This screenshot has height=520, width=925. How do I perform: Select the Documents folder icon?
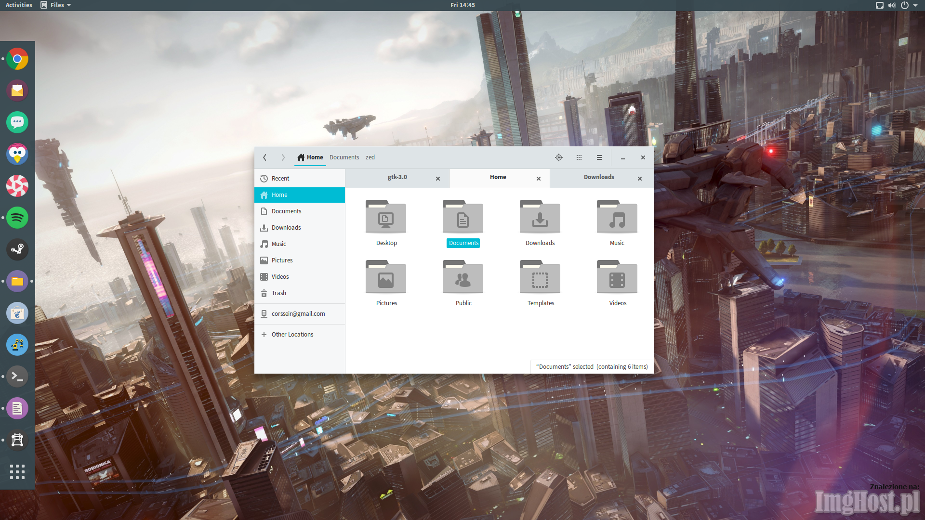click(463, 217)
